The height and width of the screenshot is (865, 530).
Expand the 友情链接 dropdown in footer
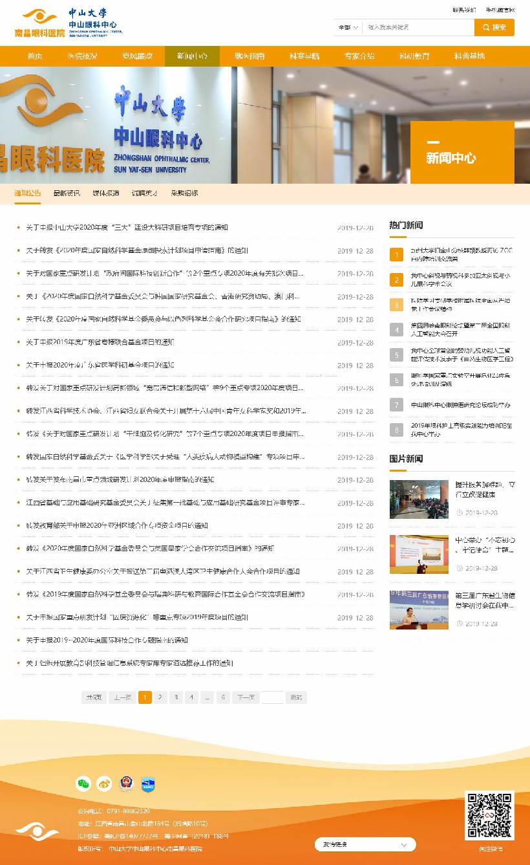(365, 844)
